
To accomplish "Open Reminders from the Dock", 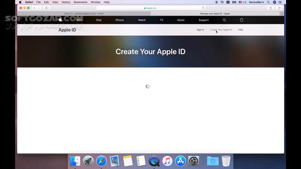I will coord(141,161).
